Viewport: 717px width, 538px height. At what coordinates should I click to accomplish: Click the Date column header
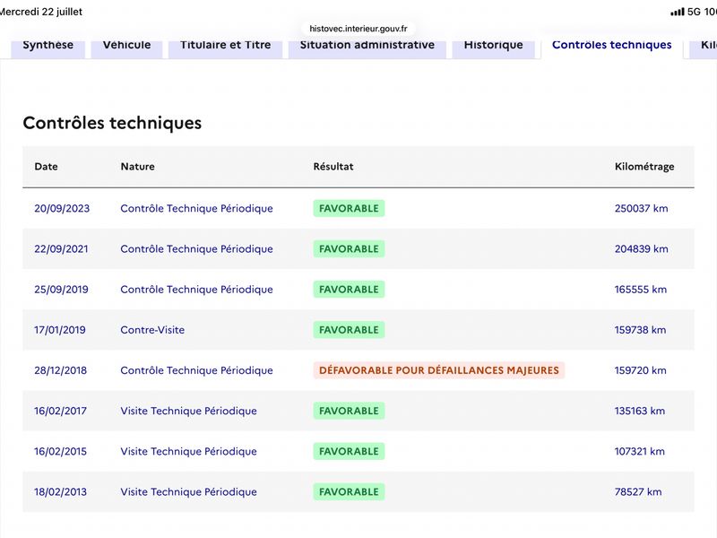(x=47, y=167)
